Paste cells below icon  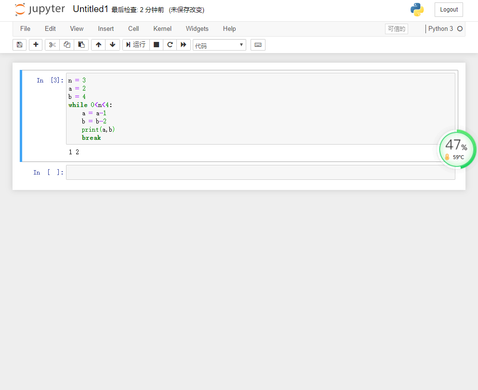point(81,45)
